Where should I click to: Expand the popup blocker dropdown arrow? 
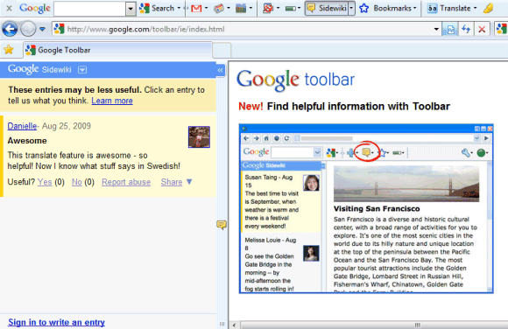(x=278, y=8)
